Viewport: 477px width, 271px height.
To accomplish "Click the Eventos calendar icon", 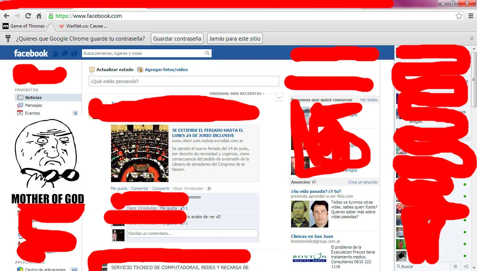I will 20,113.
